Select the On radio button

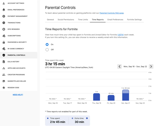coord(47,44)
